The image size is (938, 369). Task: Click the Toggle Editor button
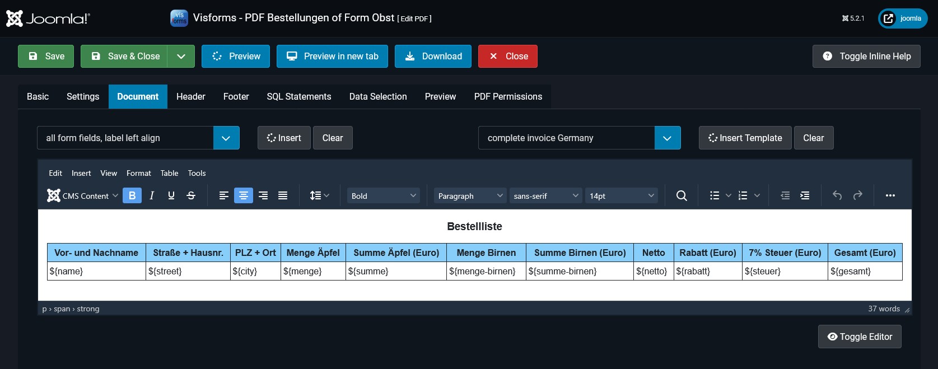click(860, 337)
